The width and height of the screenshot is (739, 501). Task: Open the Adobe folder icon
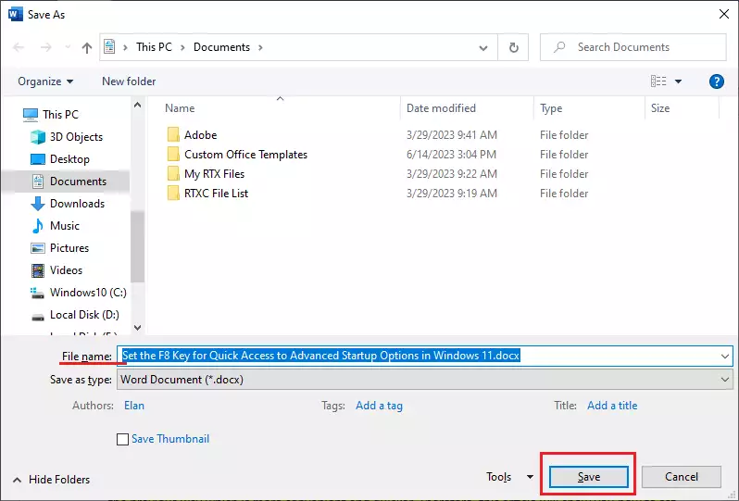[172, 135]
